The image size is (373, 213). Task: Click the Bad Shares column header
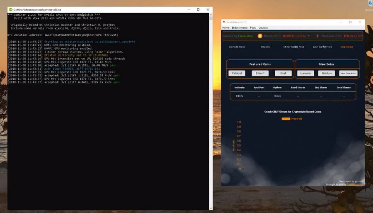pyautogui.click(x=321, y=88)
